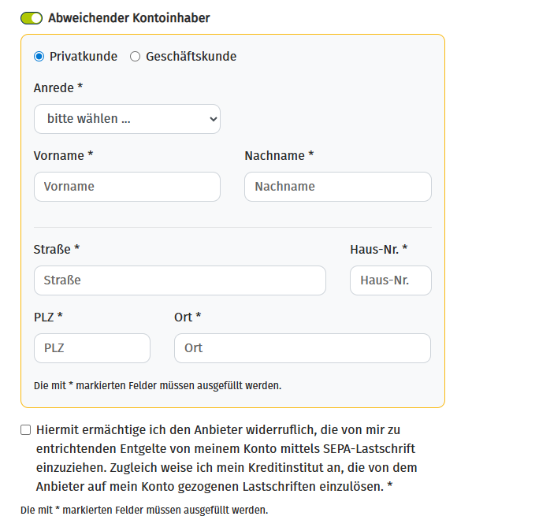
Task: Click the 'Haus-Nr. *' label above its field
Action: (378, 250)
